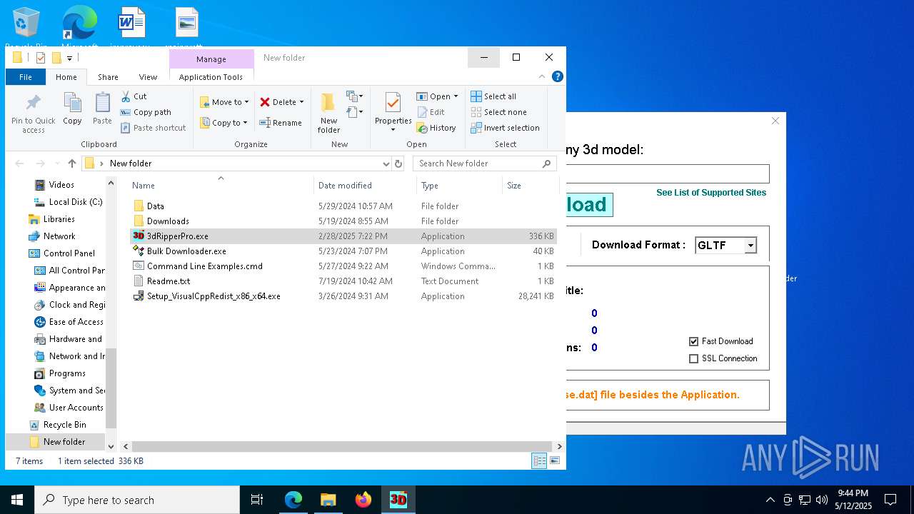Open Firefox from taskbar

pyautogui.click(x=363, y=500)
